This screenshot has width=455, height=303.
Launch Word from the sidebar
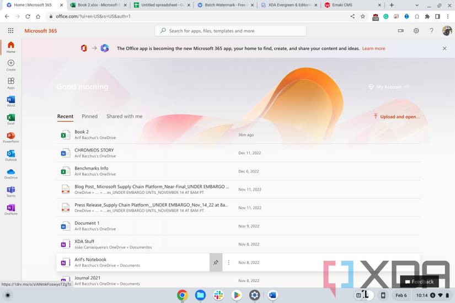[10, 101]
